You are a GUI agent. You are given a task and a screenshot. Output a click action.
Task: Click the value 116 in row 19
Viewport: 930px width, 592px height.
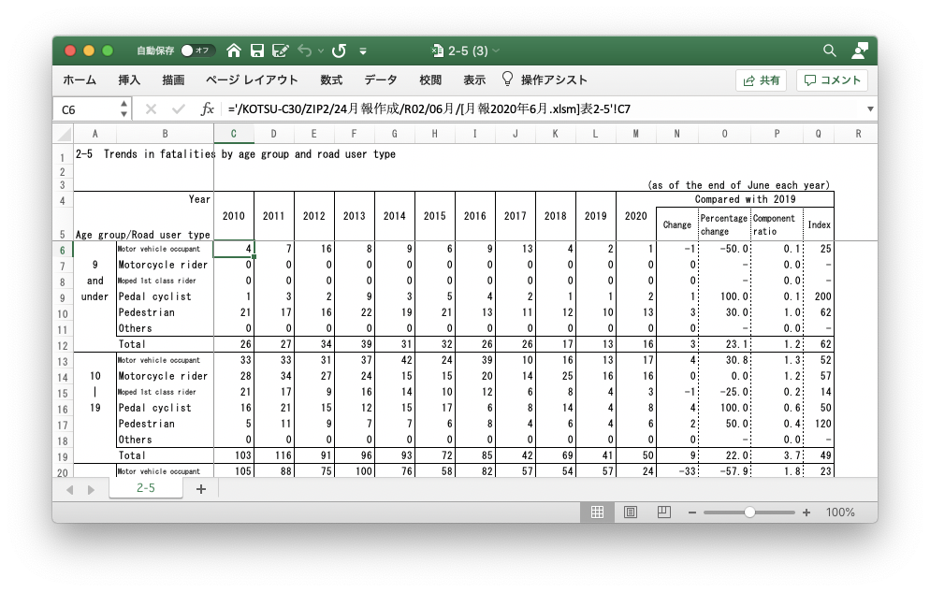tap(274, 455)
